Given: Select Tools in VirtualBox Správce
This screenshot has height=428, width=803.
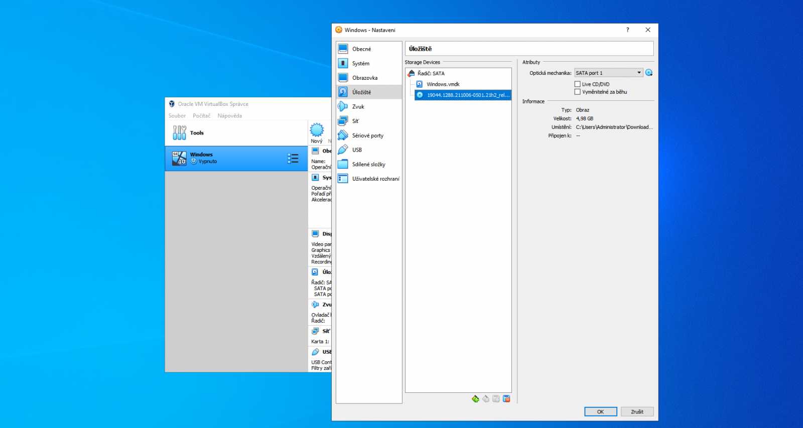Looking at the screenshot, I should (x=236, y=133).
